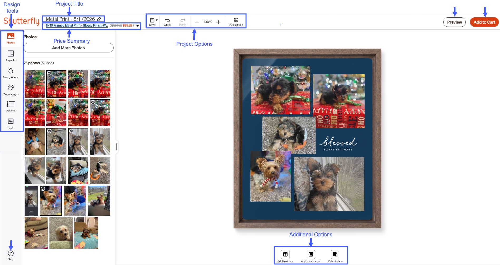Change print Orientation
The height and width of the screenshot is (265, 500).
(x=335, y=256)
